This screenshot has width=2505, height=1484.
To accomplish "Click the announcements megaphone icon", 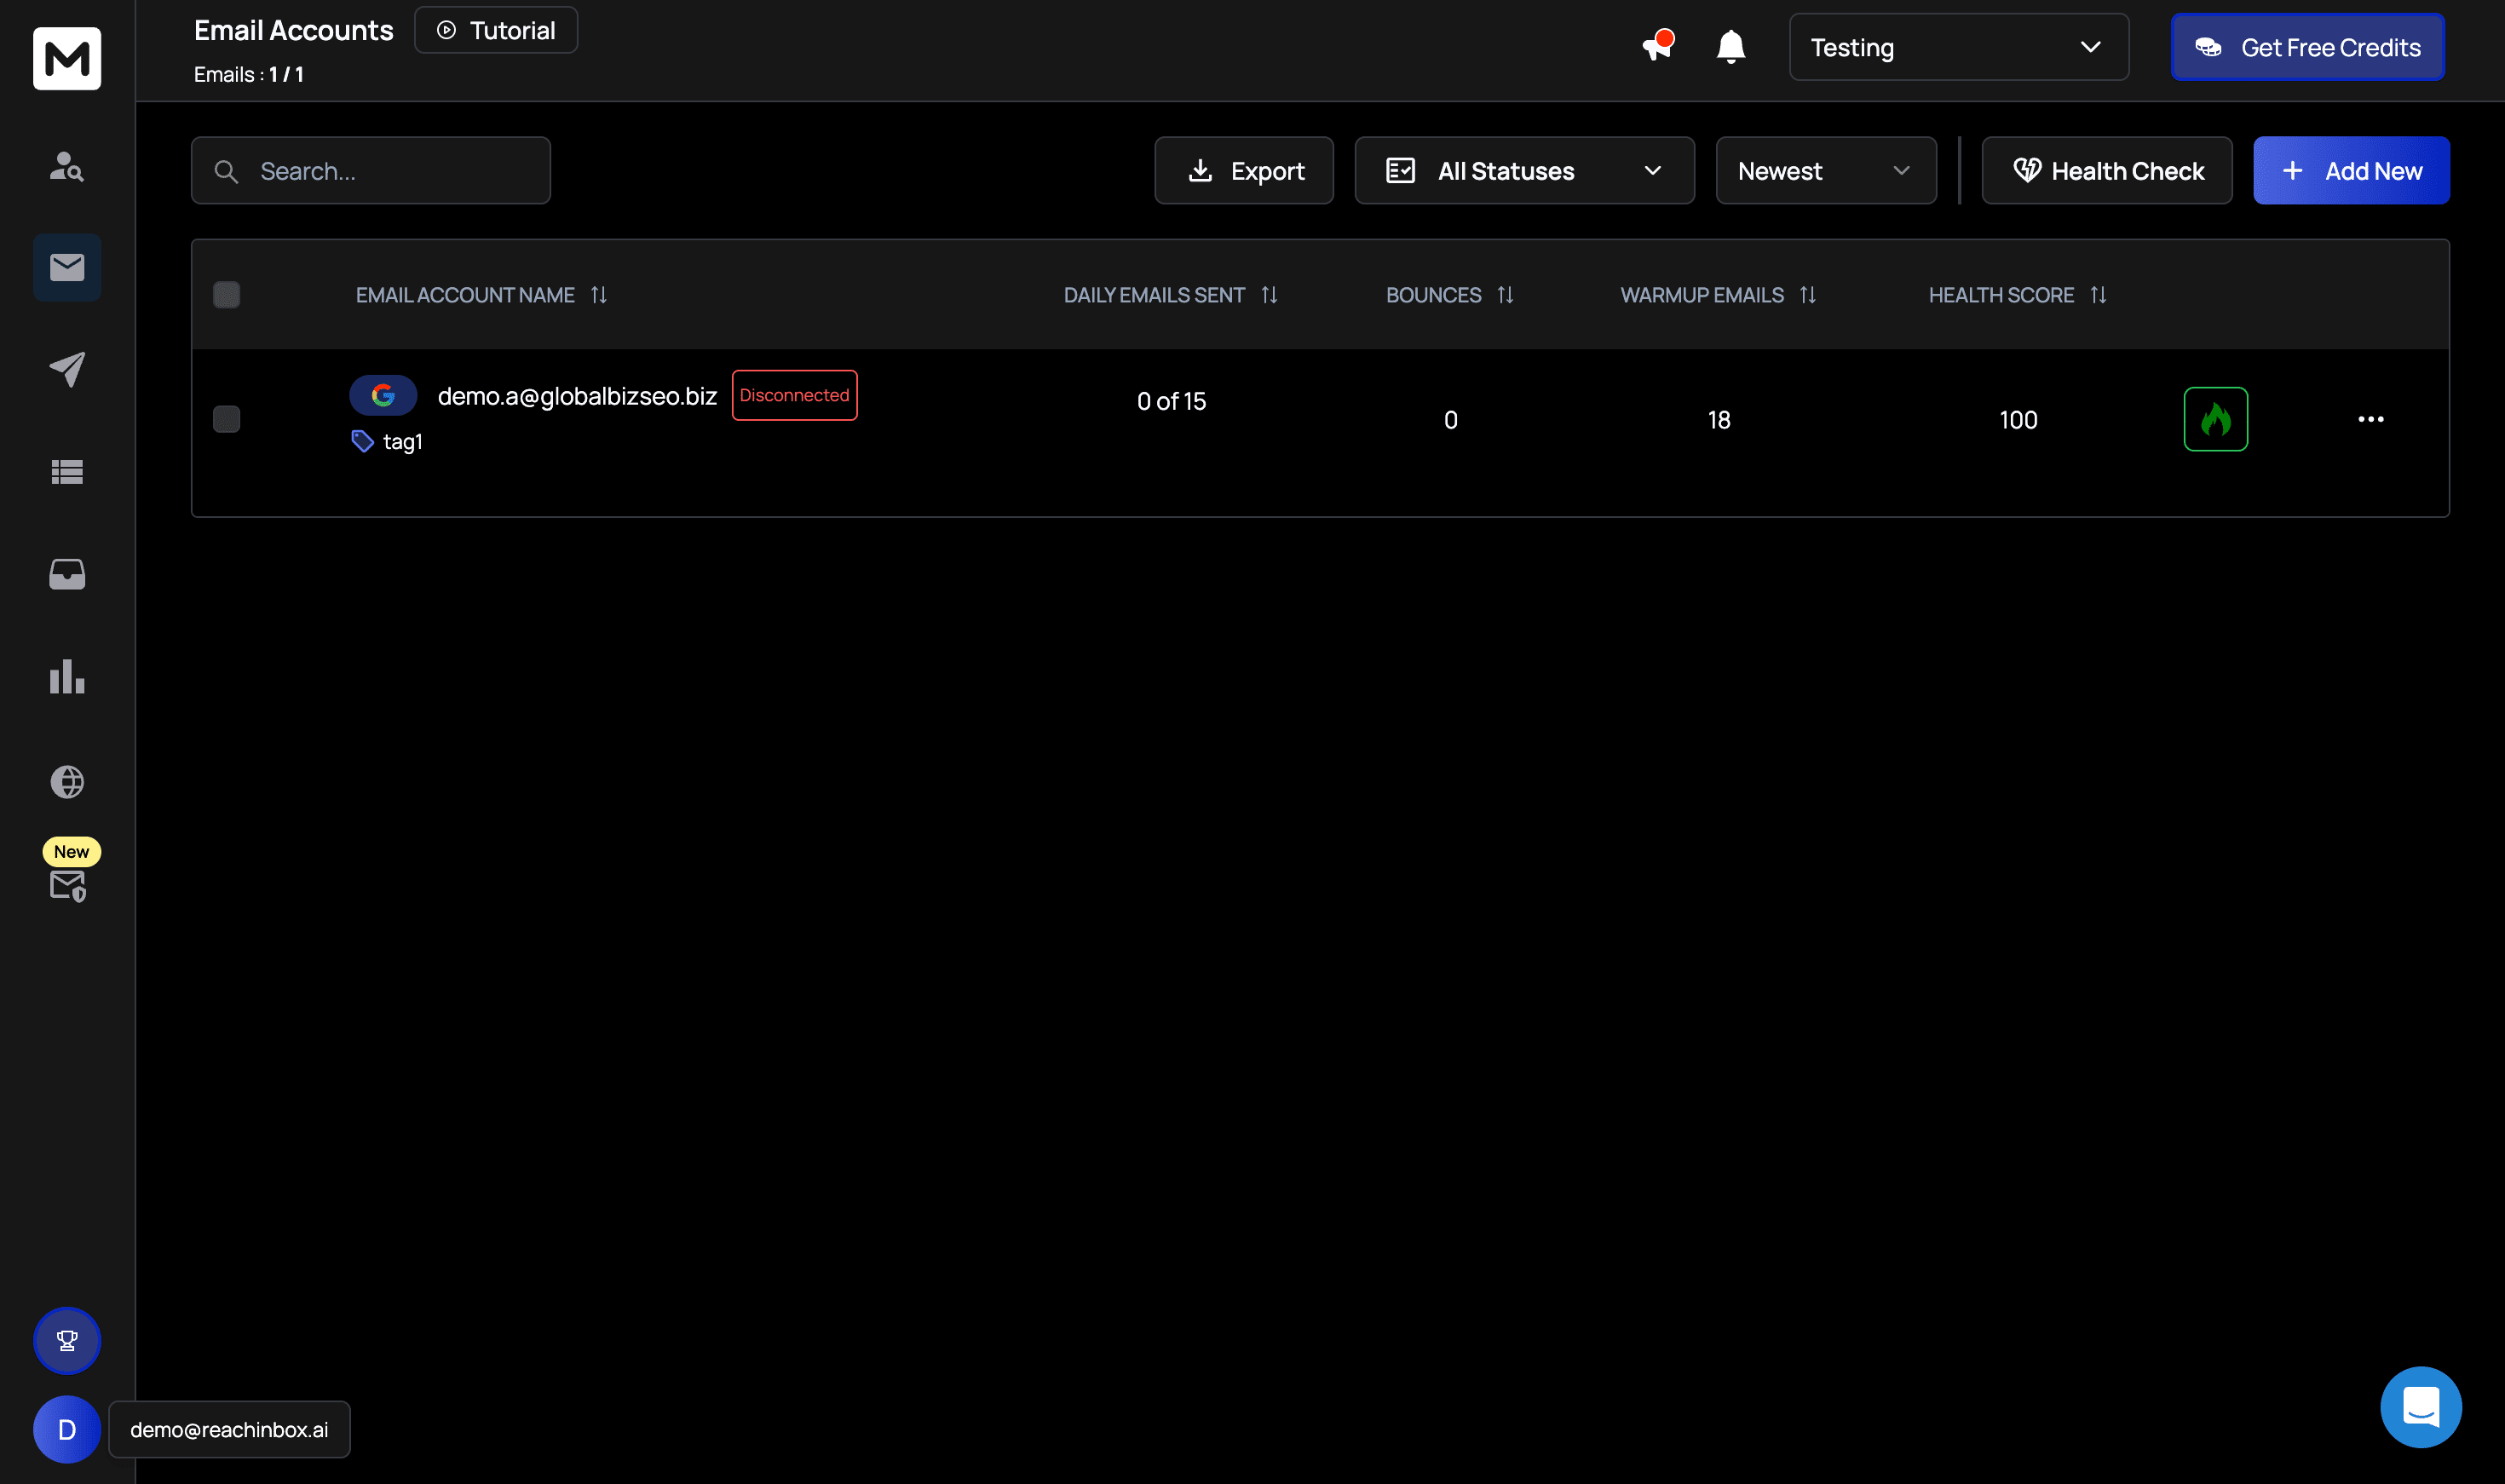I will pyautogui.click(x=1657, y=47).
